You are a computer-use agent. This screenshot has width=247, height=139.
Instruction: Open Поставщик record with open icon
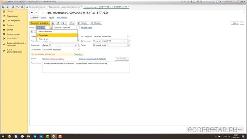pos(78,41)
